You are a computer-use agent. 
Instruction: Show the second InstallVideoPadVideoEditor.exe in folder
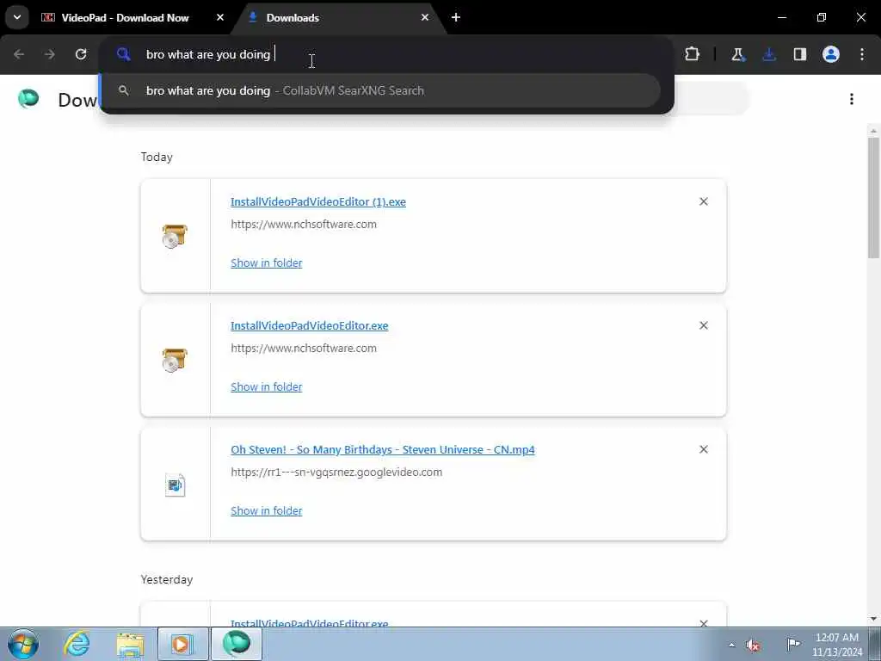267,386
